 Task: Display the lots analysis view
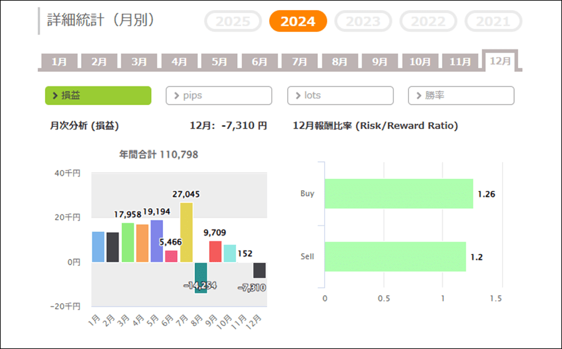pyautogui.click(x=340, y=96)
